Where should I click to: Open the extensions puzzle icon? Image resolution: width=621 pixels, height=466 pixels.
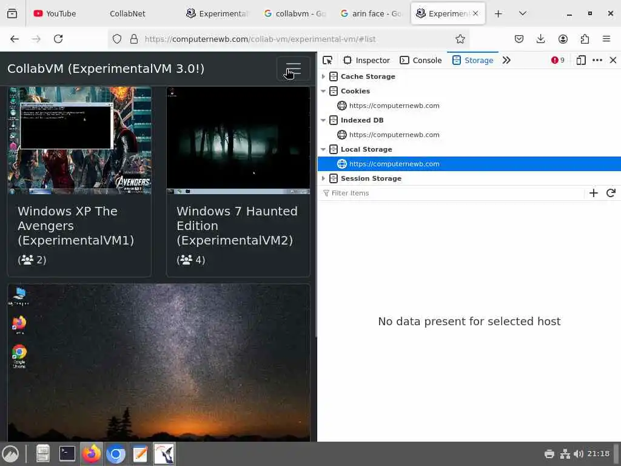pos(585,39)
